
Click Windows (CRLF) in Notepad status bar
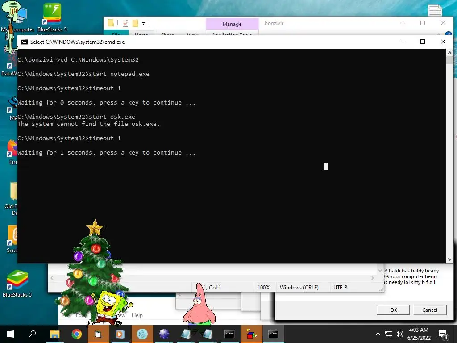299,288
